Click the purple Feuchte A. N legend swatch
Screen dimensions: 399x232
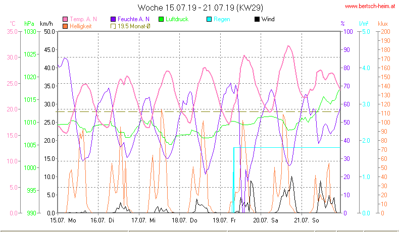point(113,19)
